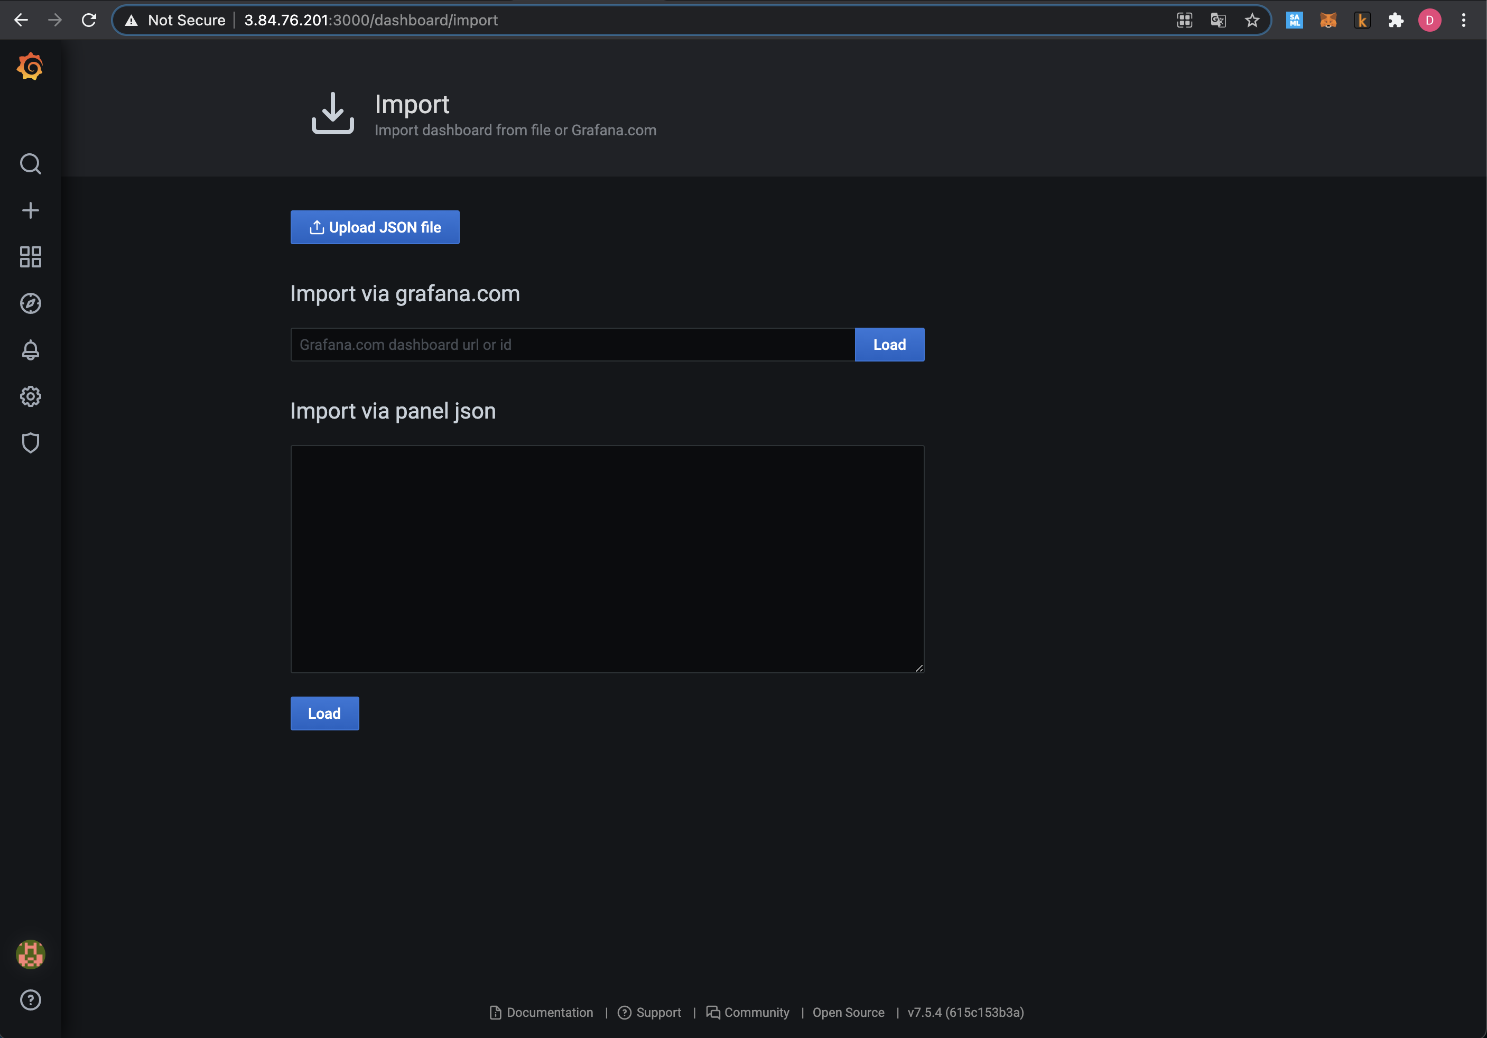Focus the Grafana.com dashboard url input
This screenshot has width=1487, height=1038.
[572, 345]
